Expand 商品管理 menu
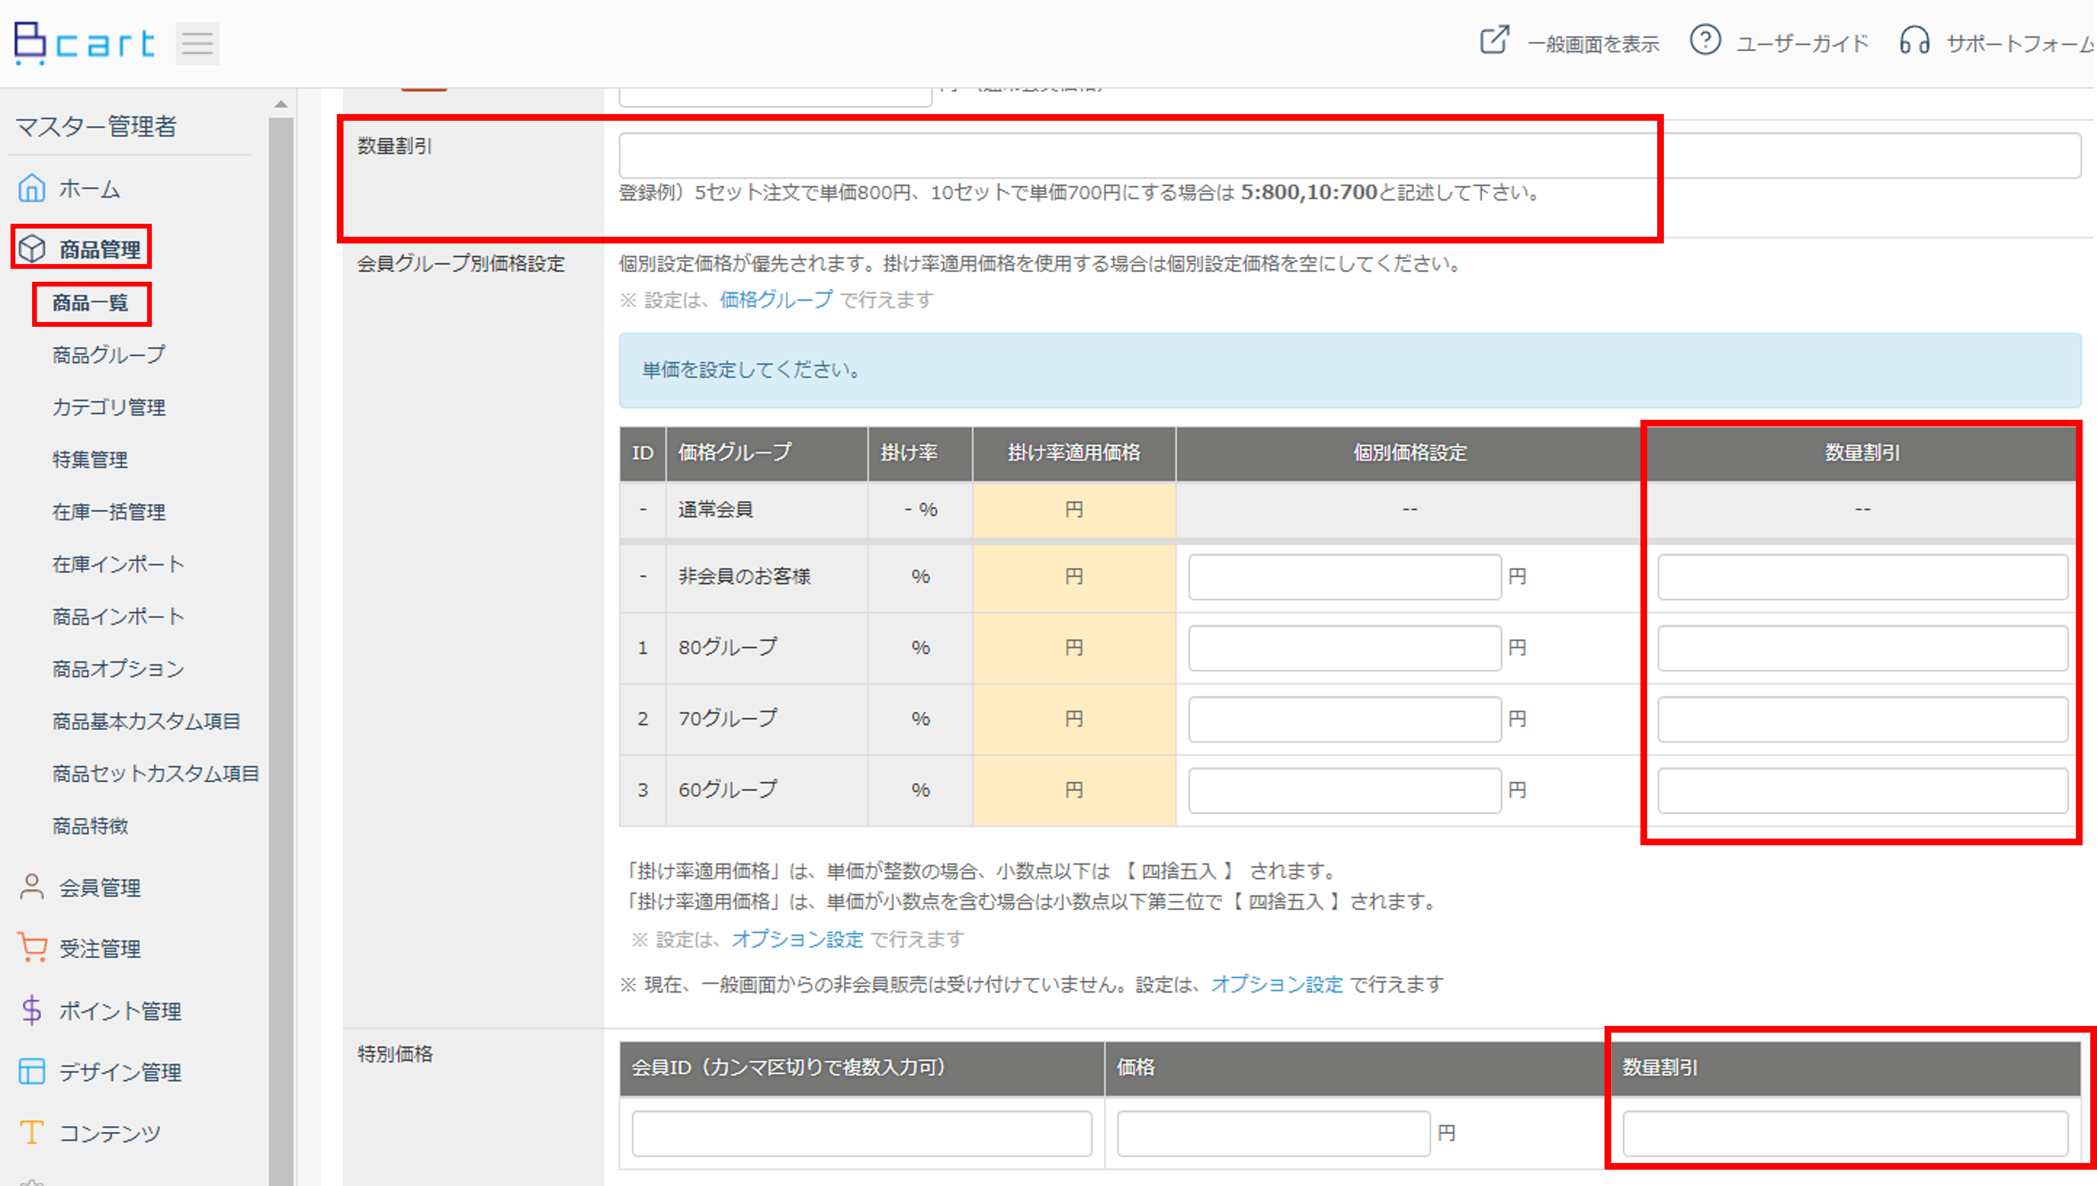The image size is (2097, 1186). click(99, 249)
